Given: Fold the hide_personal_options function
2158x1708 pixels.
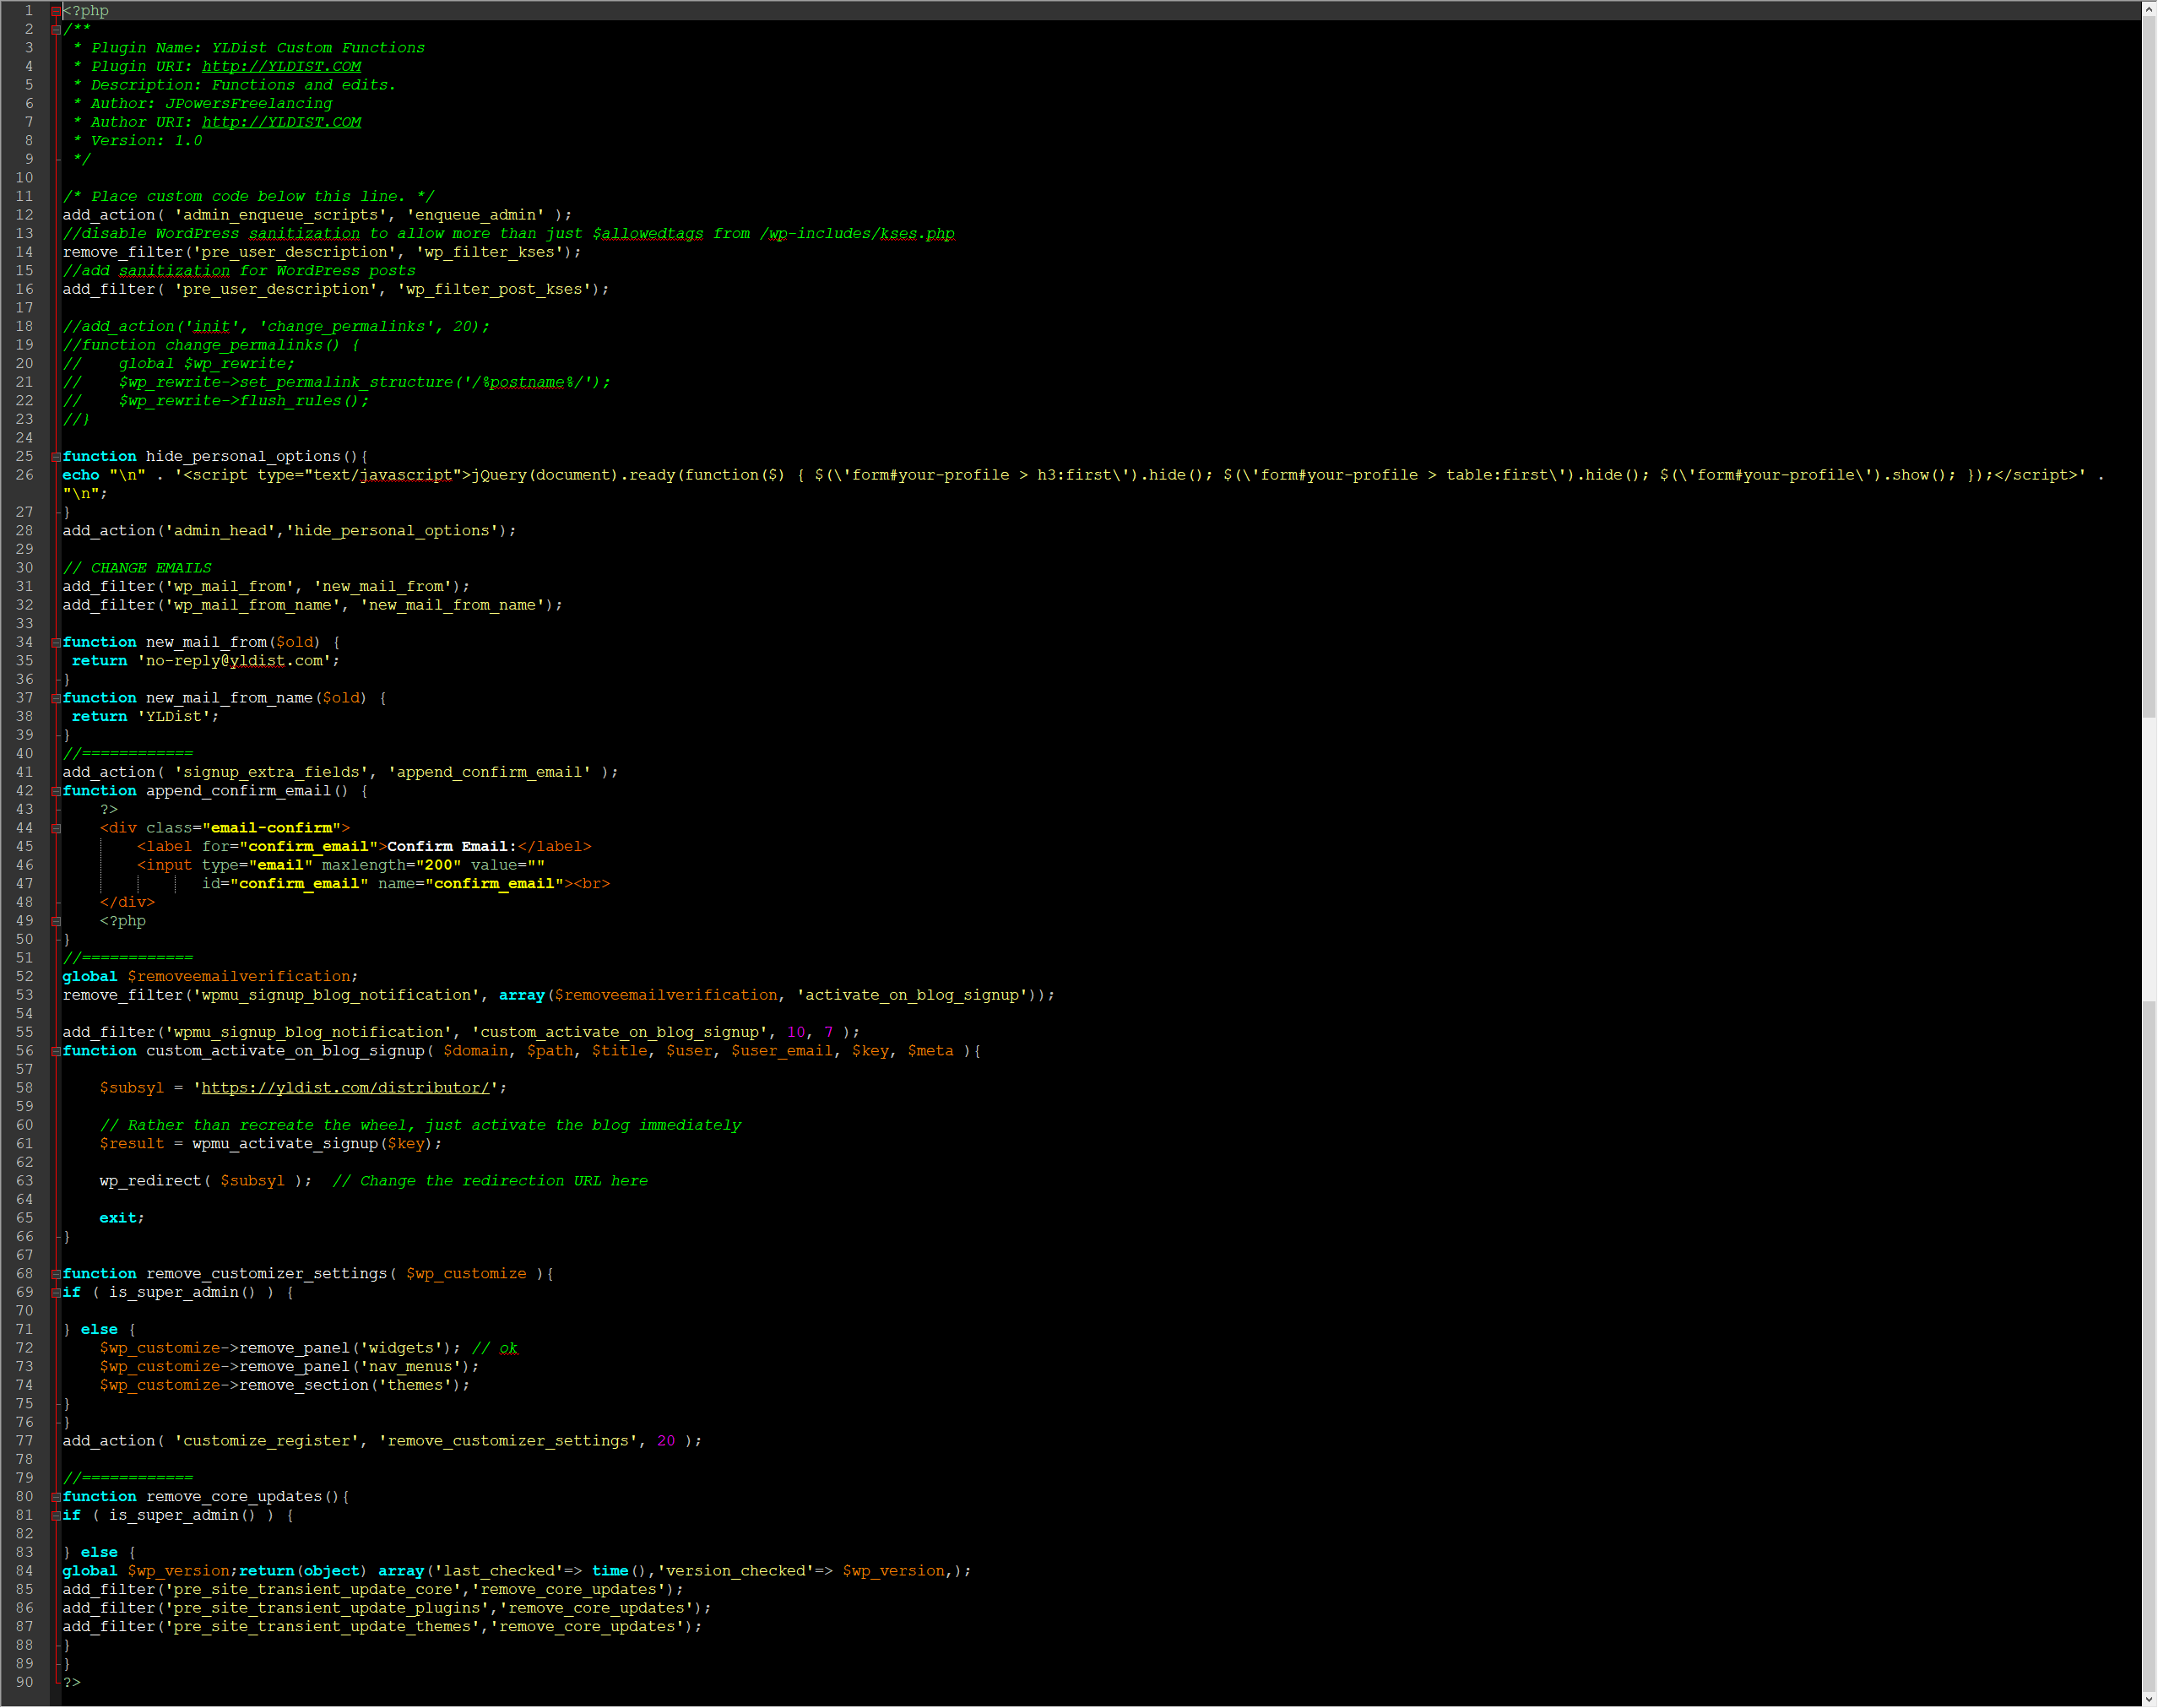Looking at the screenshot, I should (x=56, y=457).
